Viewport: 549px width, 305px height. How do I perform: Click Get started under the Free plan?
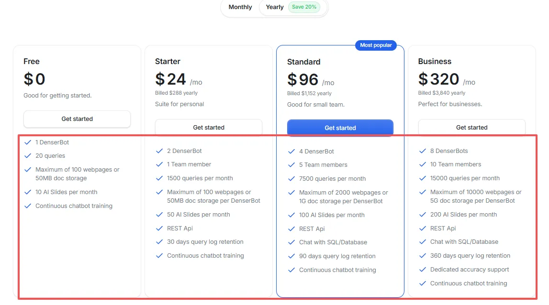pyautogui.click(x=77, y=119)
